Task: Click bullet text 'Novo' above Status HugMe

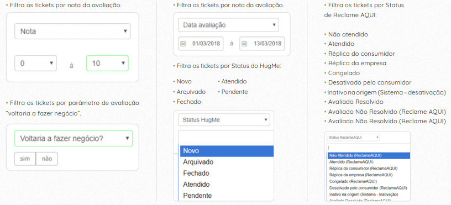Action: click(184, 82)
